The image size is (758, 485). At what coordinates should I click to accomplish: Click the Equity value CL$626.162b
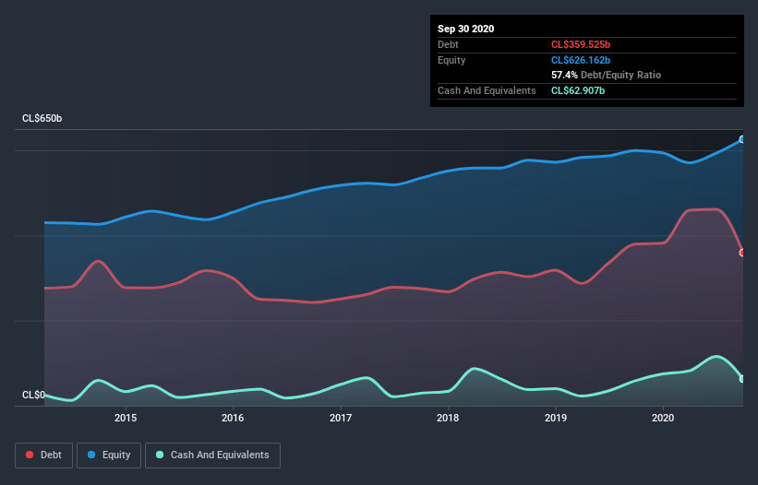pyautogui.click(x=581, y=60)
